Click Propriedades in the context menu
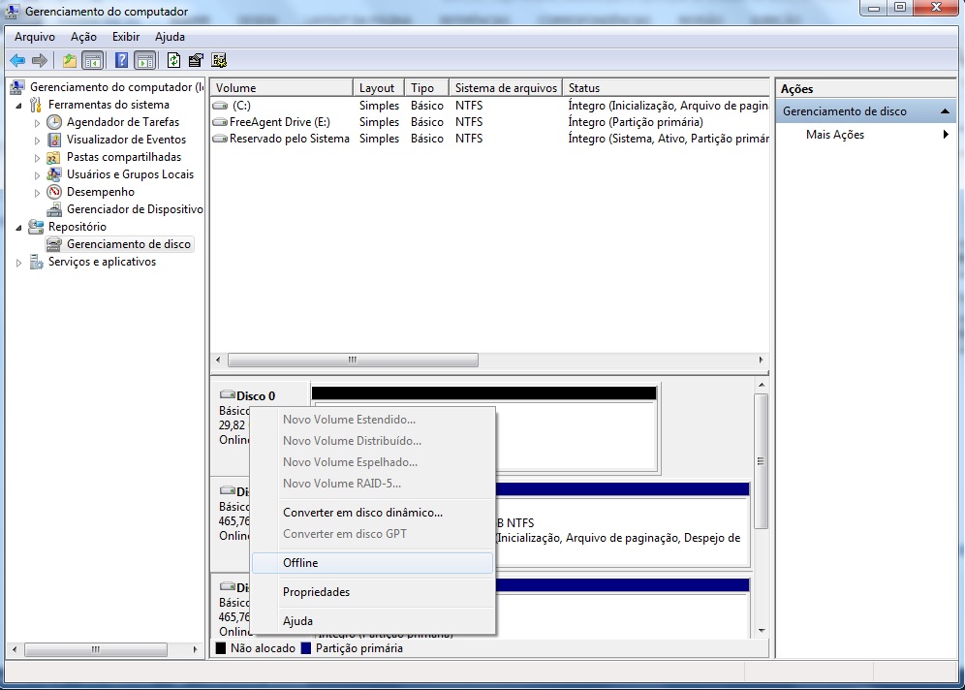 pyautogui.click(x=316, y=592)
